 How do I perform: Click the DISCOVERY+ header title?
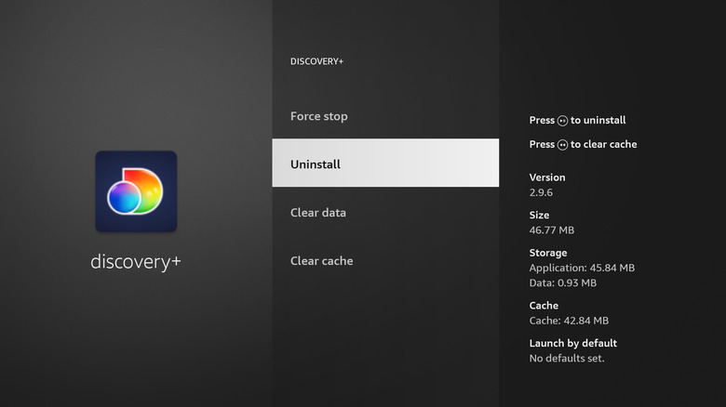316,61
